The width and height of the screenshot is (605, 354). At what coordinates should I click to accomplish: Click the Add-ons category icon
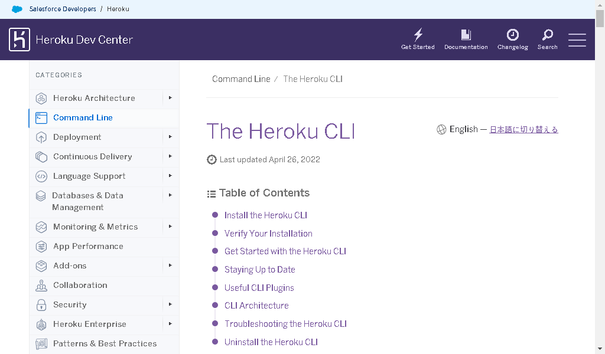[41, 265]
